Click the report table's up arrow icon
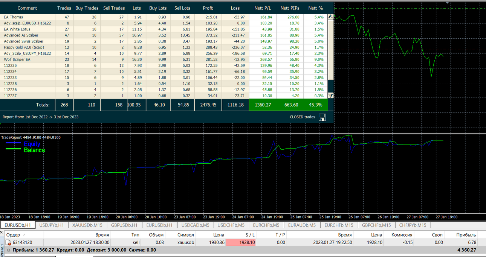The width and height of the screenshot is (486, 257). point(331,17)
